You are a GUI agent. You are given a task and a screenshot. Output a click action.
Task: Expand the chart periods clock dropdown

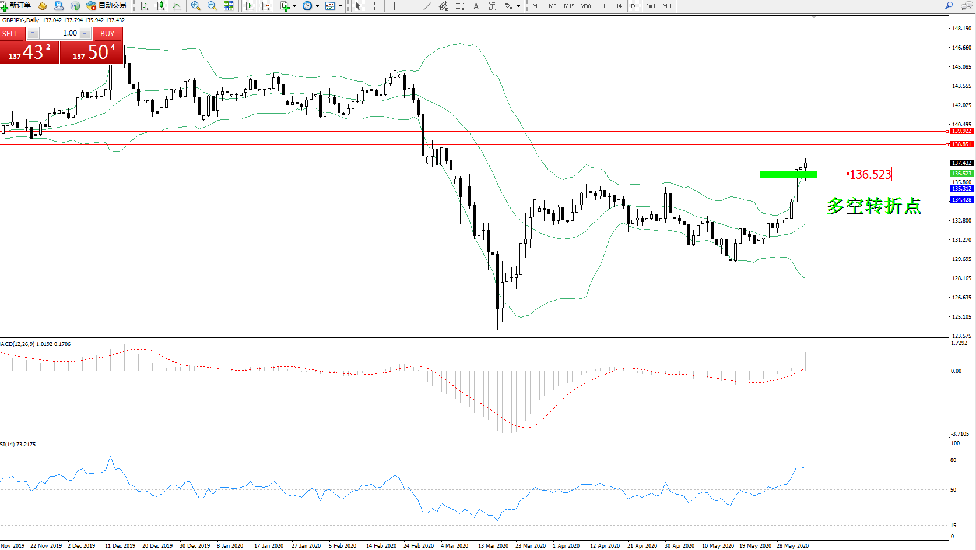317,6
